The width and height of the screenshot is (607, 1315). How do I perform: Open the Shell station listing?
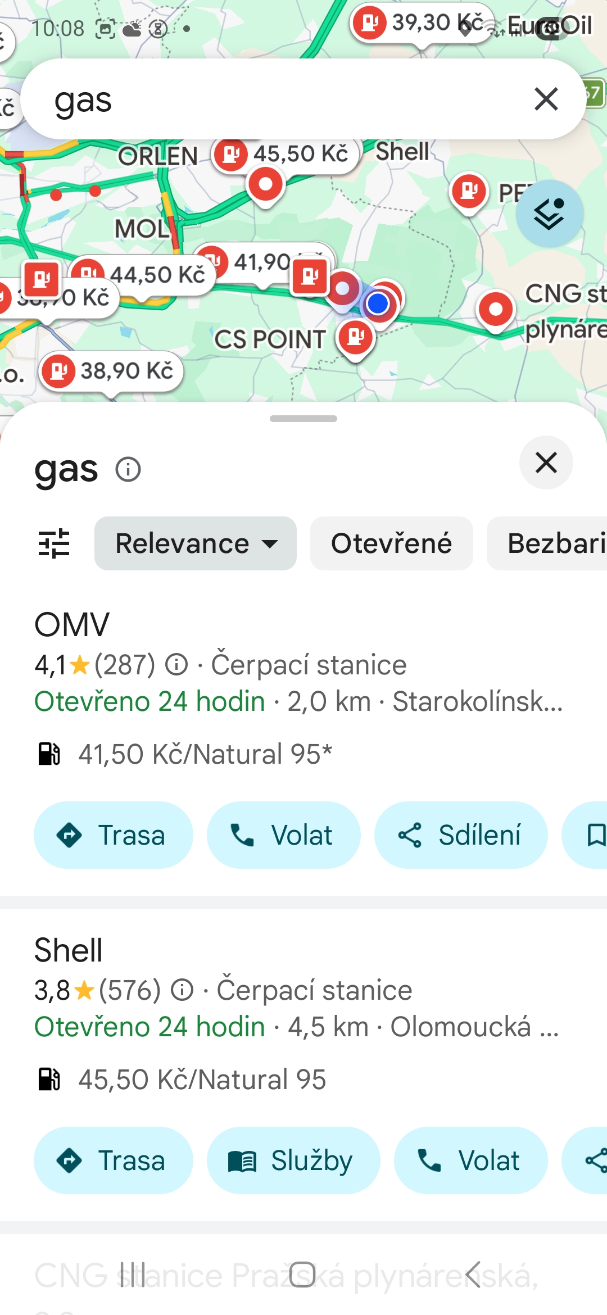click(x=69, y=950)
